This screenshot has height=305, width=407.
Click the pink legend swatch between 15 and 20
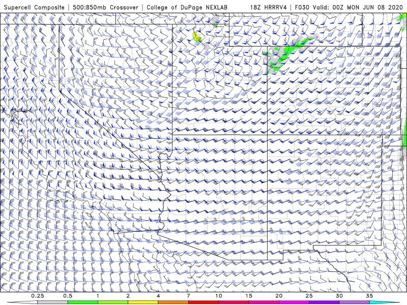click(264, 302)
